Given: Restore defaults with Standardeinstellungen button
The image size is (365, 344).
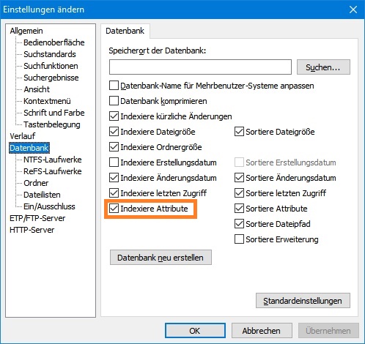Looking at the screenshot, I should tap(303, 301).
